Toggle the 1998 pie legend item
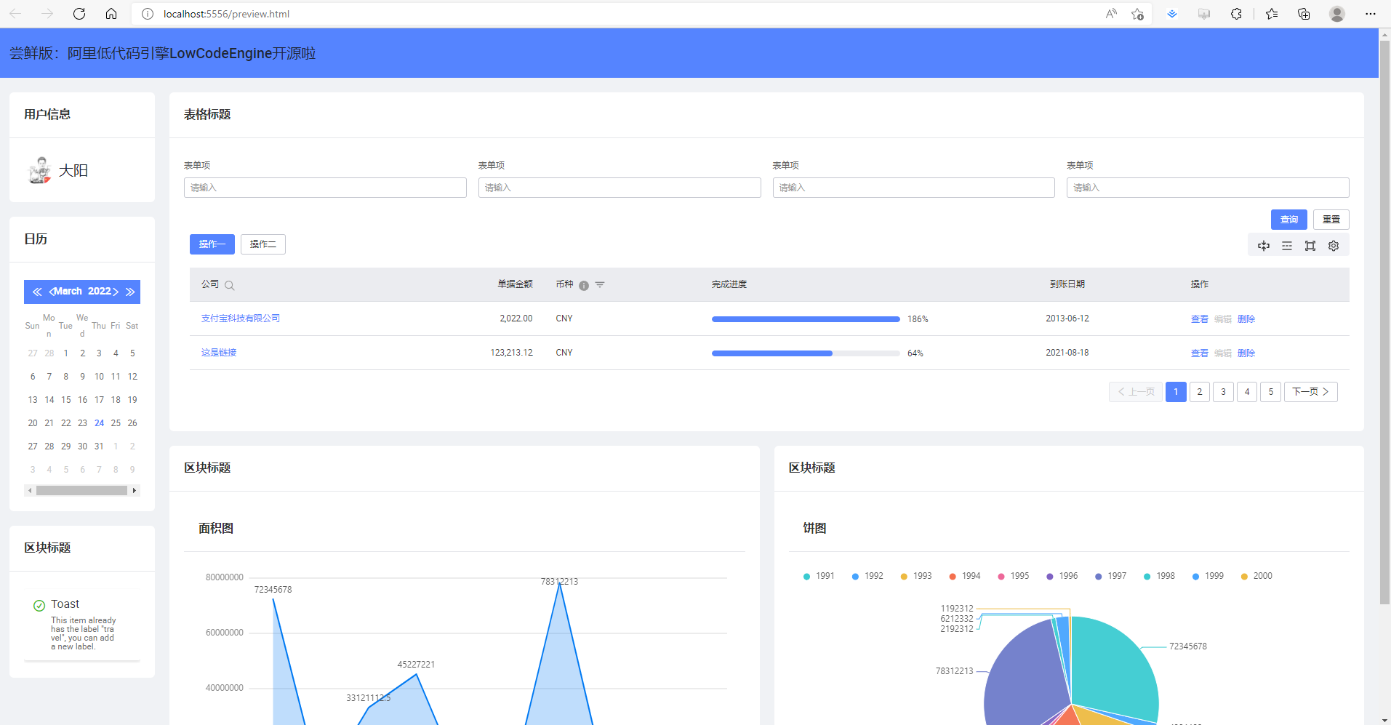 1160,576
